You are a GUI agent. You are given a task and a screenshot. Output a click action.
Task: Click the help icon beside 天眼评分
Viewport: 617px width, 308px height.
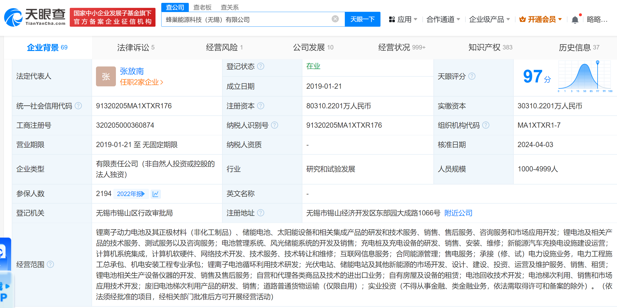[x=472, y=76]
